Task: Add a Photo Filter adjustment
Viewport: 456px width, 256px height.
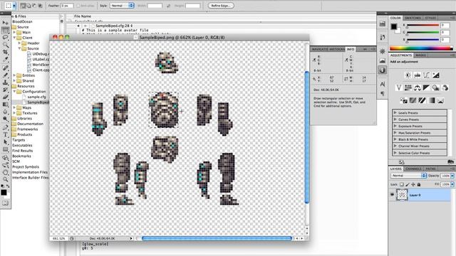Action: (x=435, y=87)
